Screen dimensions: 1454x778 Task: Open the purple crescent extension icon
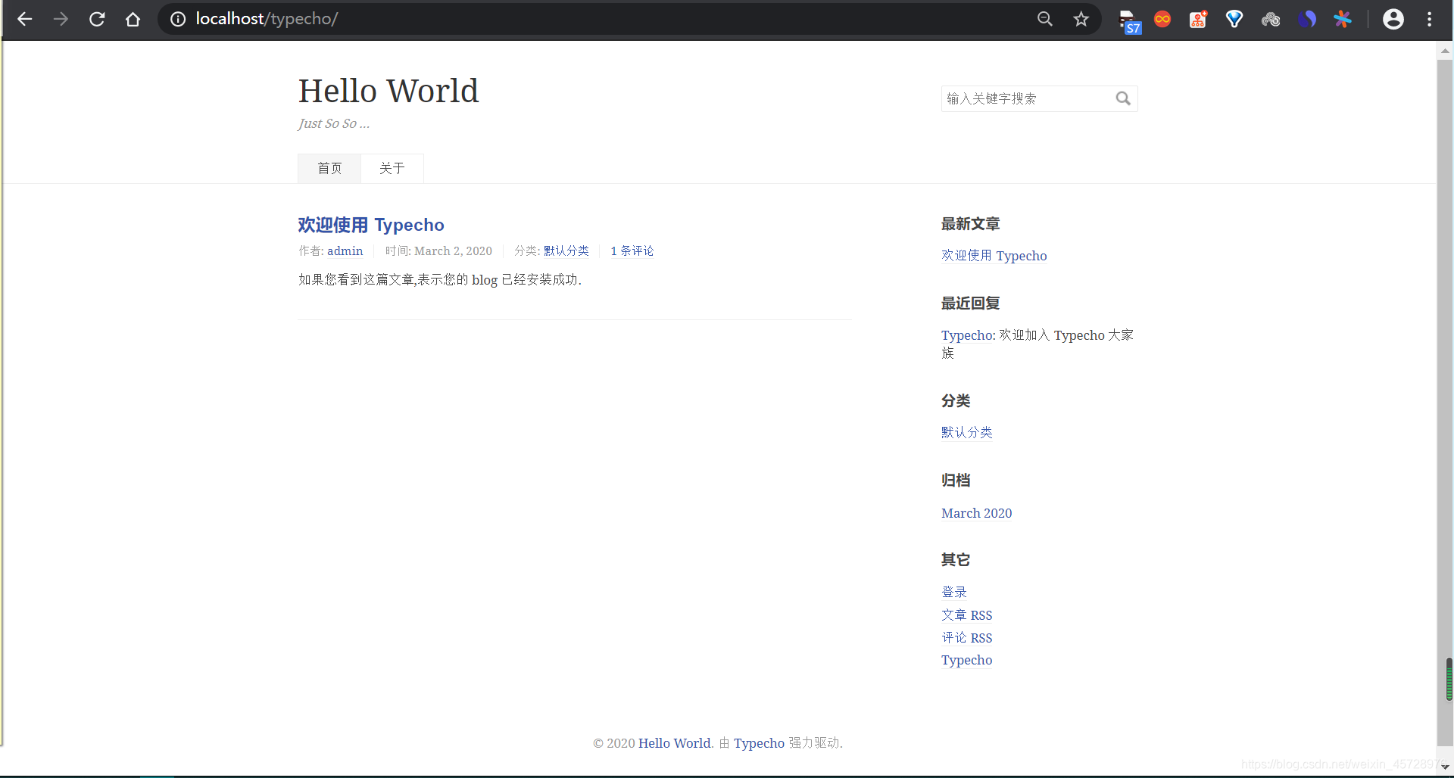(1307, 19)
